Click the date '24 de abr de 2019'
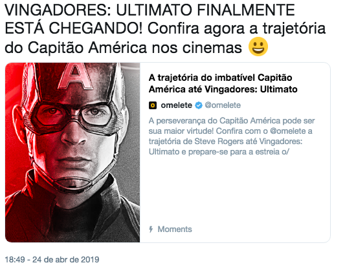This screenshot has height=265, width=345. point(66,260)
